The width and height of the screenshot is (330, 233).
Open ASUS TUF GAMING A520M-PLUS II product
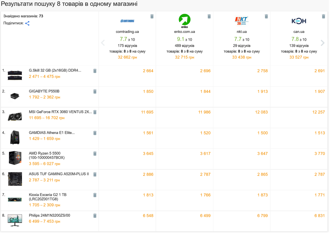point(59,174)
